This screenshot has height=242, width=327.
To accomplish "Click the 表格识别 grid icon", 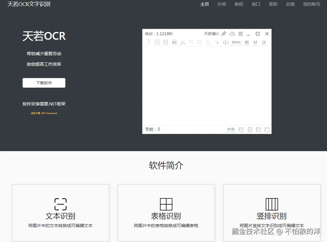I will point(166,204).
